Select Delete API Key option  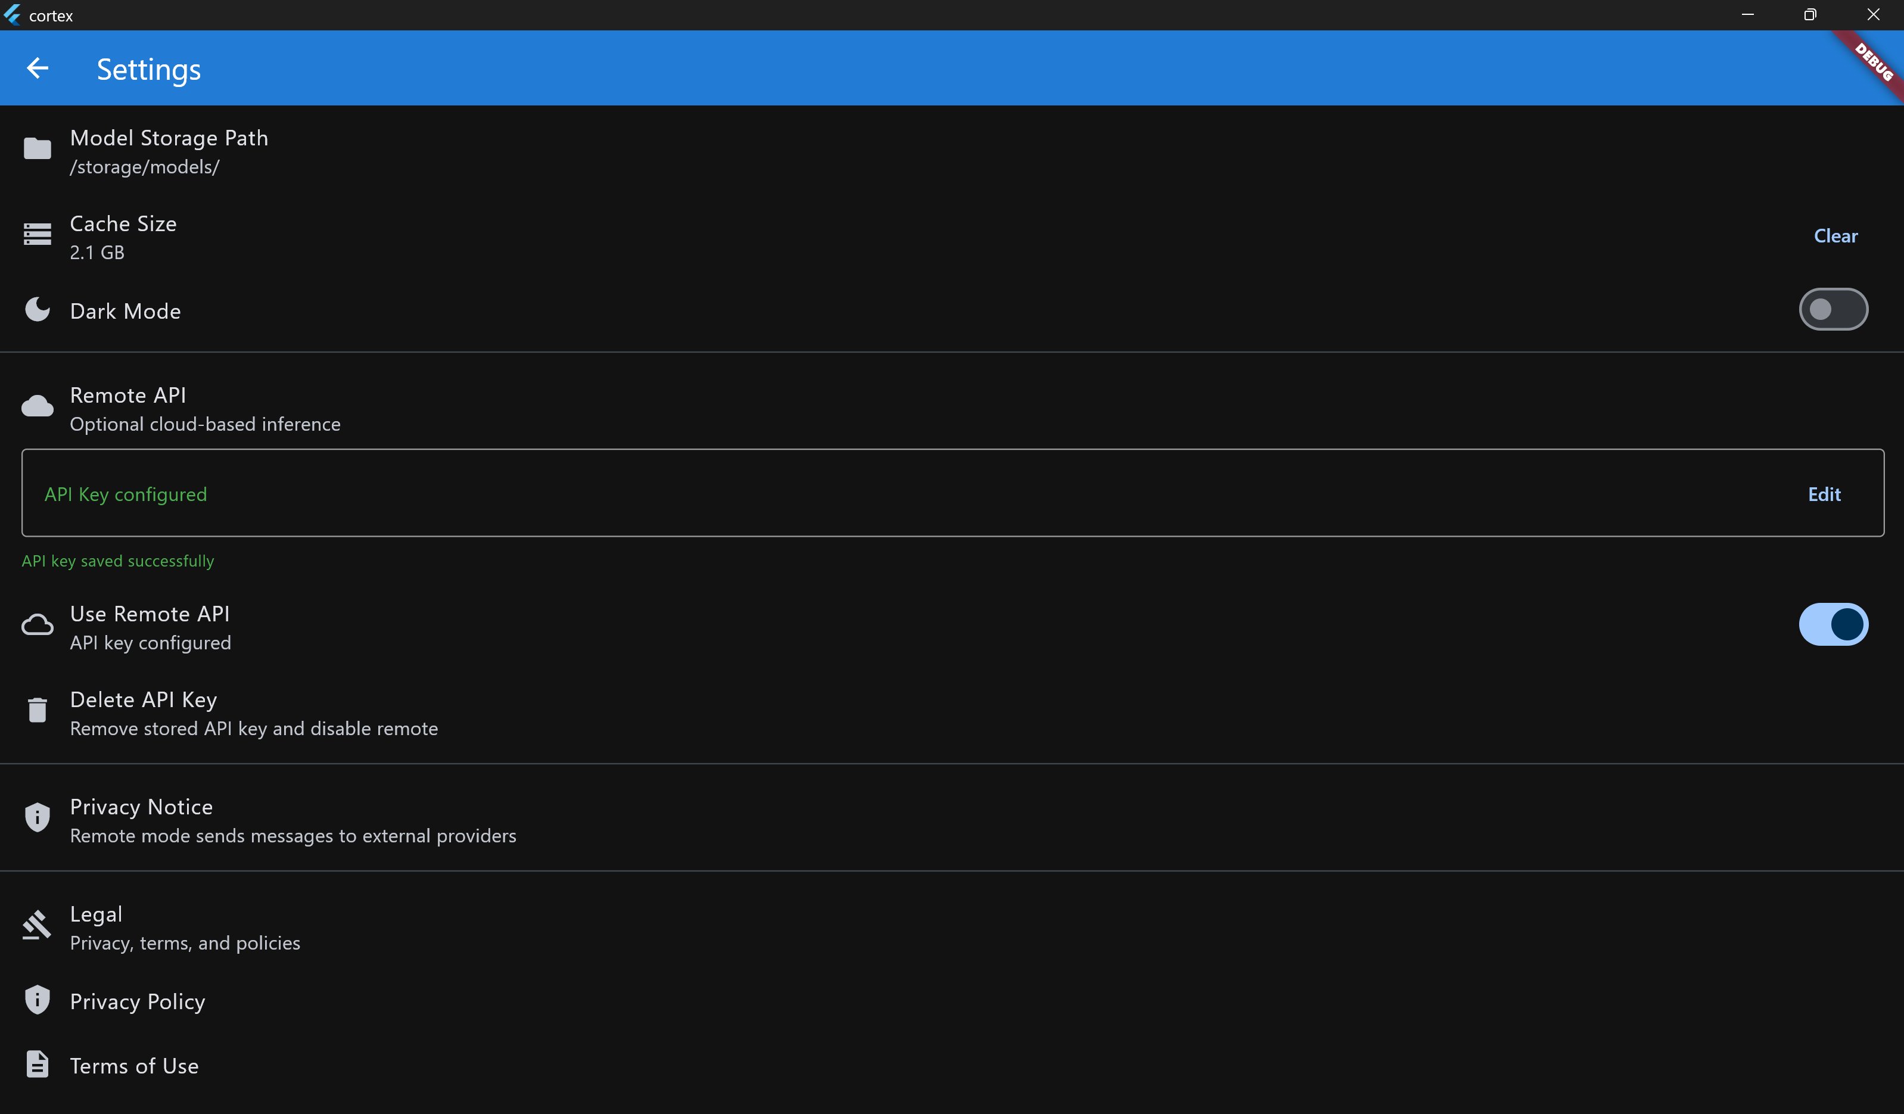(x=144, y=701)
